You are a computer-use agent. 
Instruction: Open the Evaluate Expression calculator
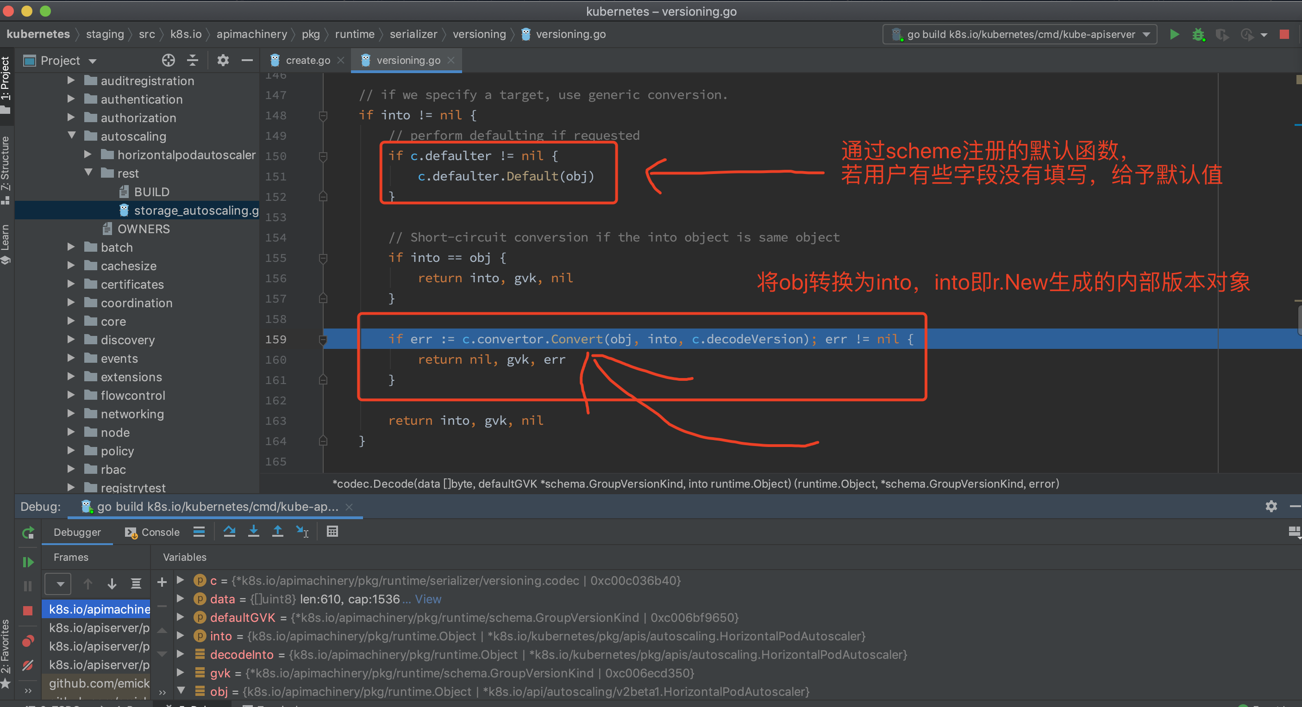point(332,531)
